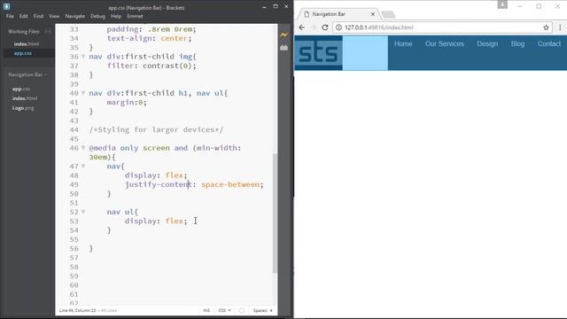
Task: Open the Debug menu
Action: (x=97, y=16)
